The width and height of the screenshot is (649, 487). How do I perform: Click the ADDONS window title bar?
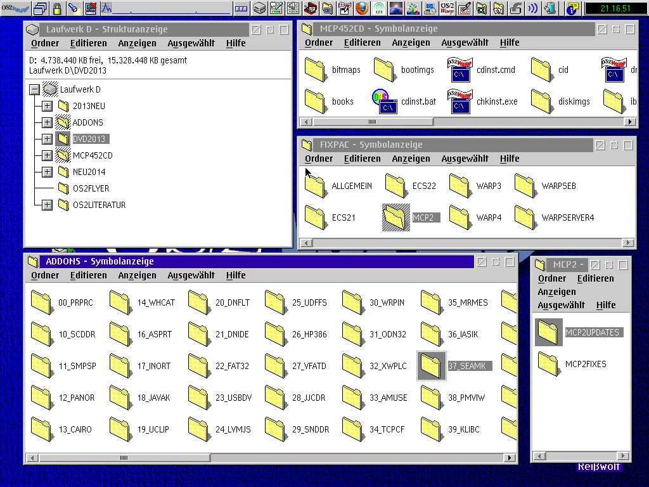point(257,262)
